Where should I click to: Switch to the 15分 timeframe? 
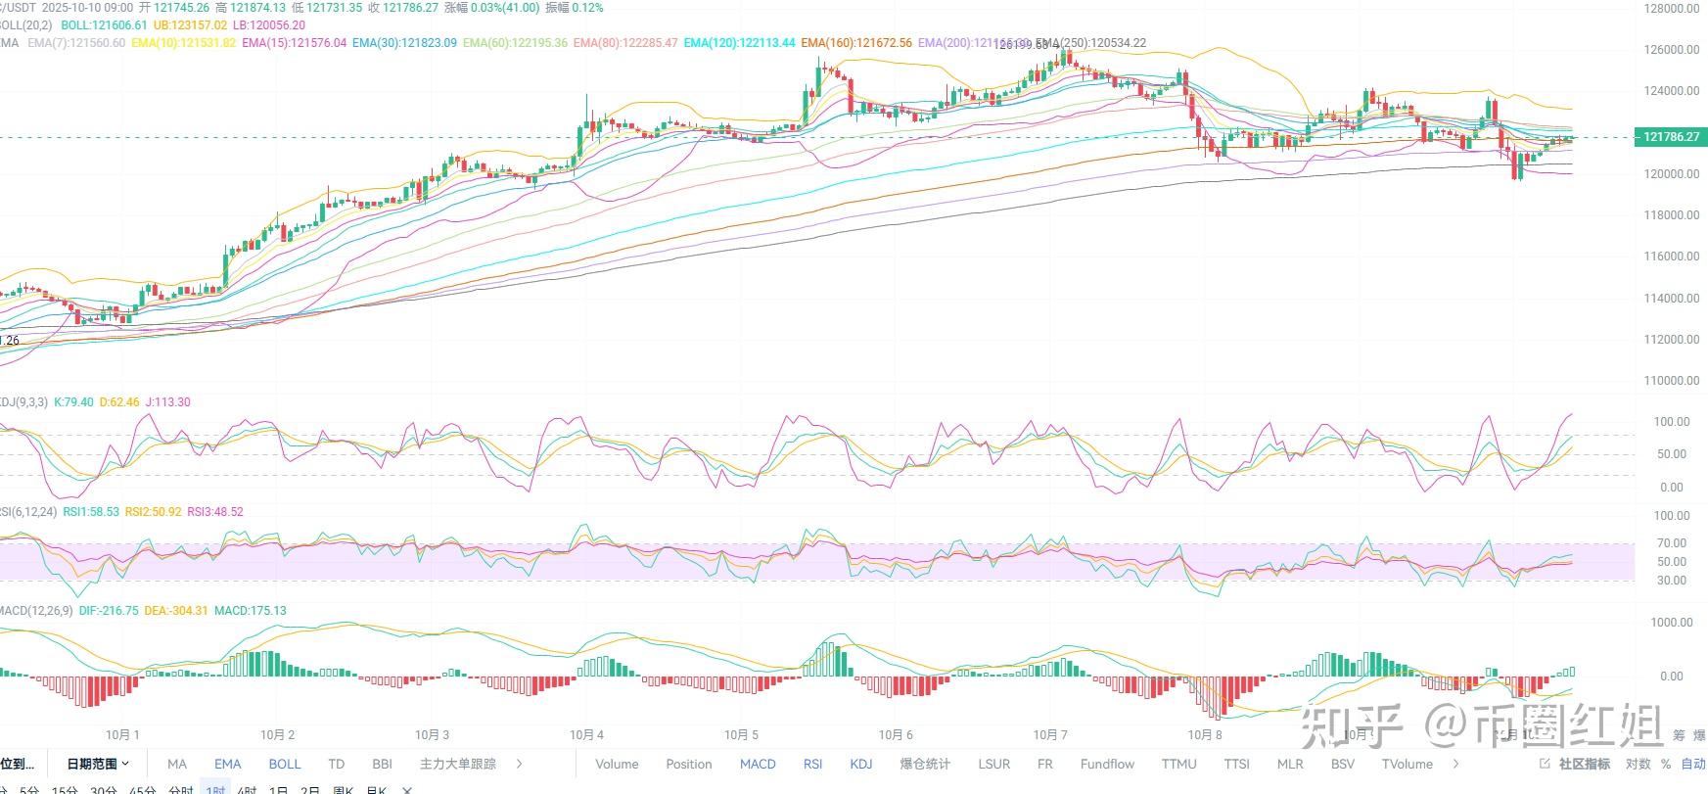click(x=65, y=789)
